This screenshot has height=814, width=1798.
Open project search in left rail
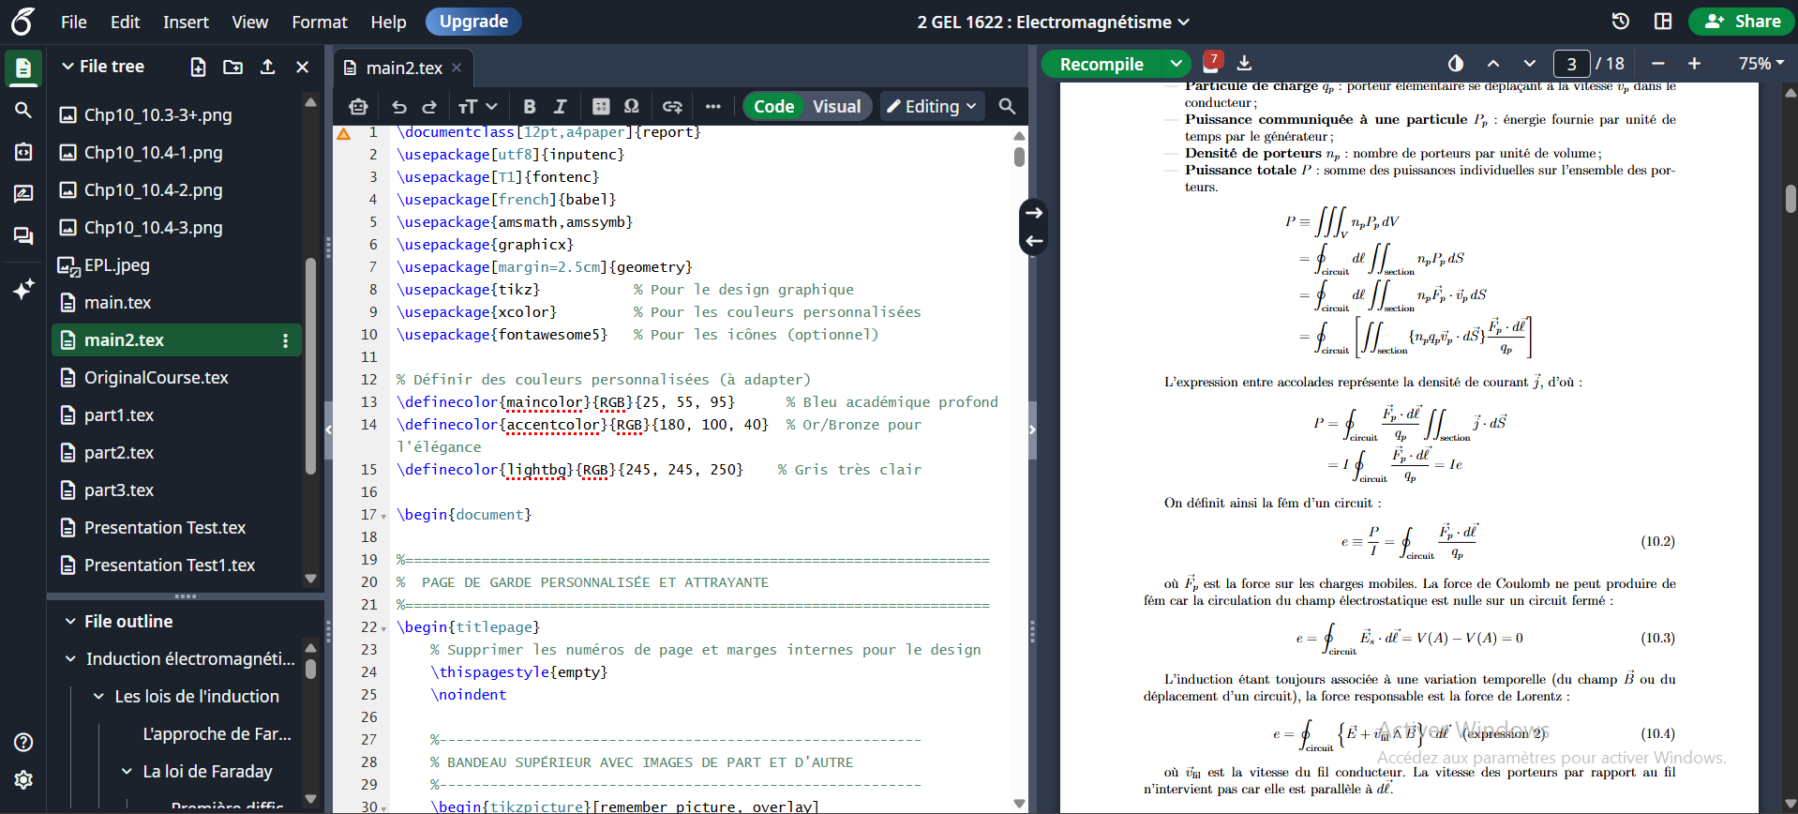click(23, 110)
